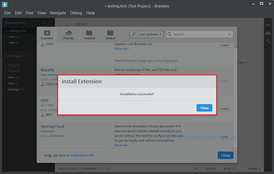Open the Last Updated sort dropdown

coord(150,34)
